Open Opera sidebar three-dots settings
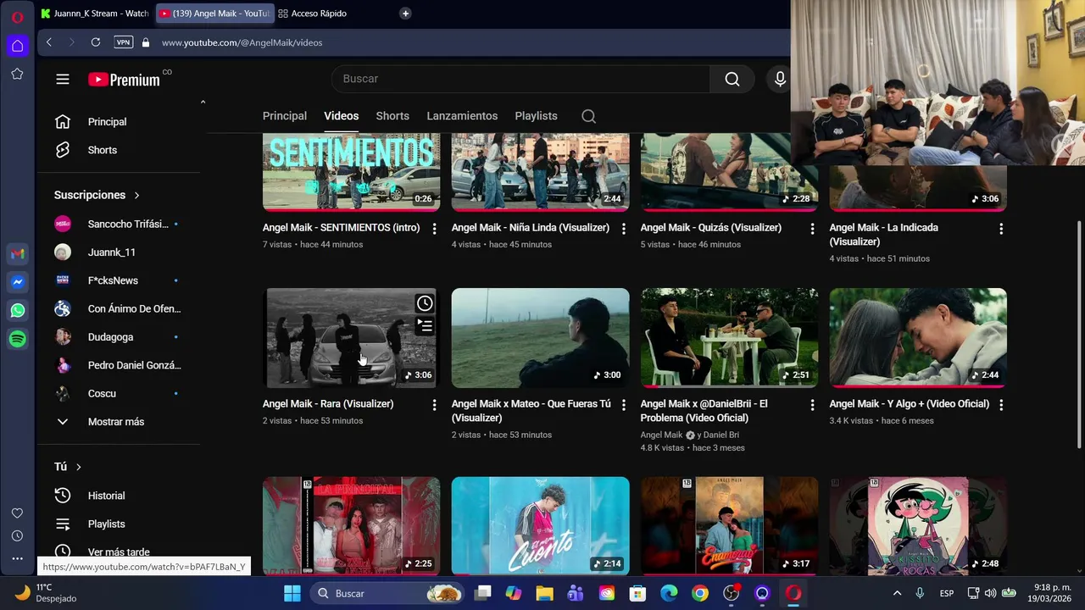 coord(17,558)
